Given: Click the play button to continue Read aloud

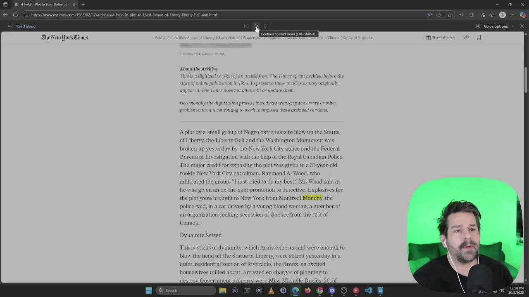Looking at the screenshot, I should (256, 26).
